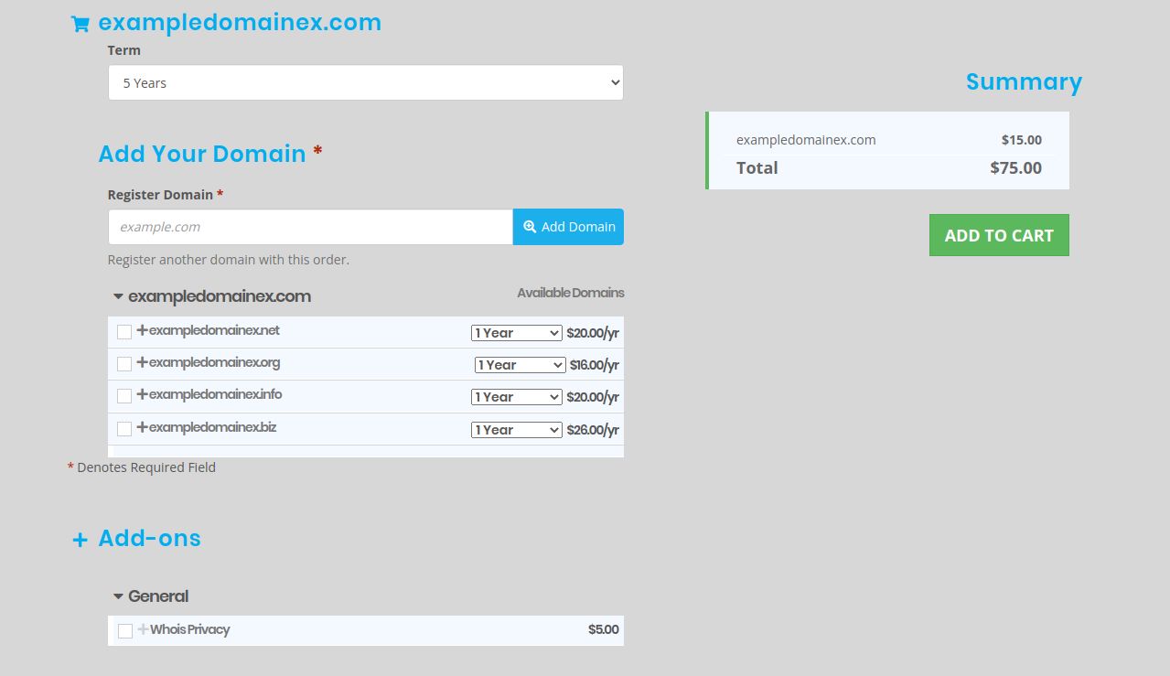Click the $15.00 price in Summary

click(1022, 140)
